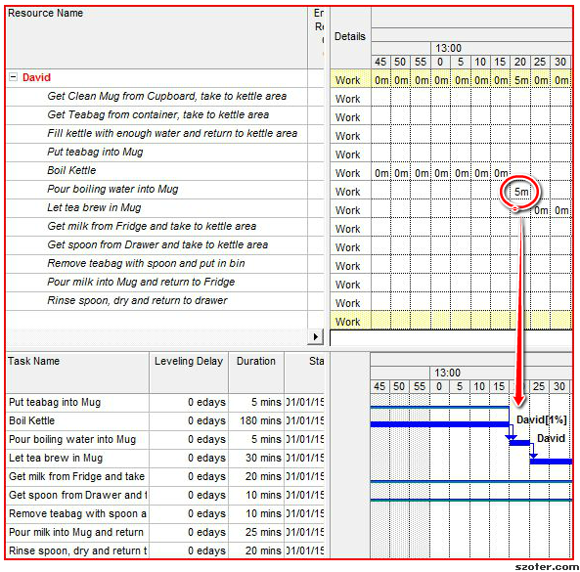580x572 pixels.
Task: Collapse the David resource group
Action: [x=13, y=77]
